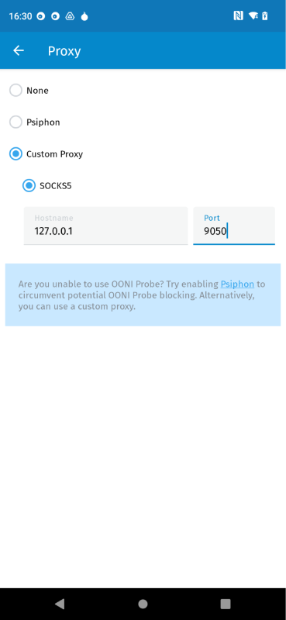The image size is (286, 620).
Task: Open the Psiphon hyperlink in info box
Action: pyautogui.click(x=237, y=284)
